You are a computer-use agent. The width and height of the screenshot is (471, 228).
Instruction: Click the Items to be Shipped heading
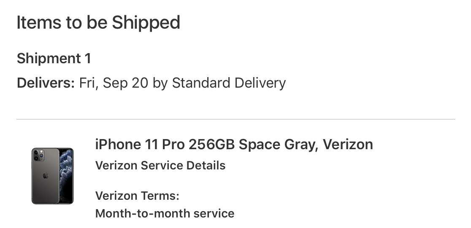[98, 23]
